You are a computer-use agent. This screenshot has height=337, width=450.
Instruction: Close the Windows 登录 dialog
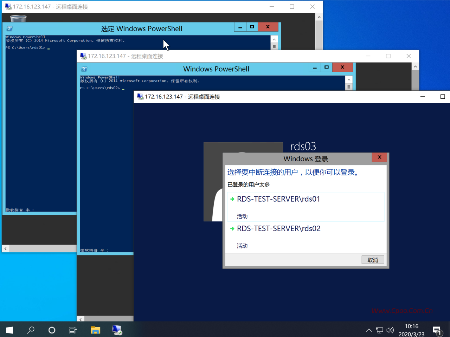point(379,157)
